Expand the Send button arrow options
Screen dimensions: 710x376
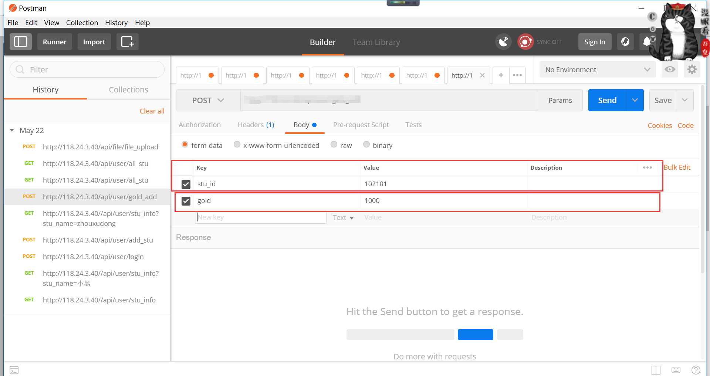[635, 100]
